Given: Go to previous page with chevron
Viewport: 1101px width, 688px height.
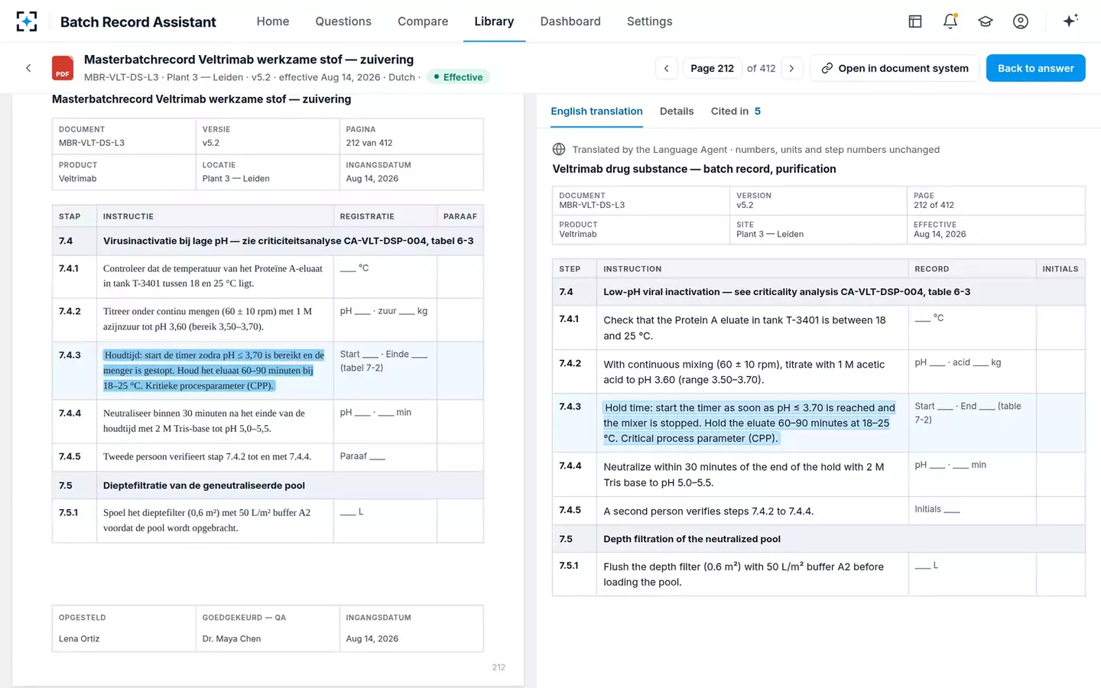Looking at the screenshot, I should click(666, 68).
